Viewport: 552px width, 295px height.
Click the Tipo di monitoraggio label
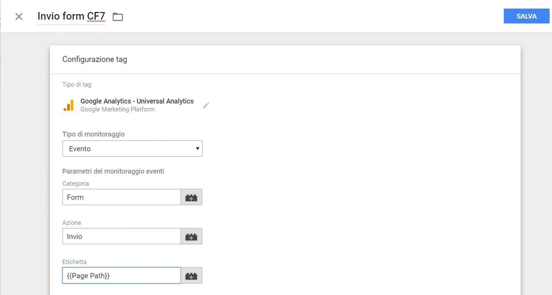pos(93,134)
